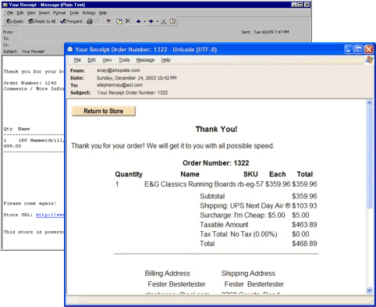
Task: Open the Store URL hyperlink
Action: [50, 215]
